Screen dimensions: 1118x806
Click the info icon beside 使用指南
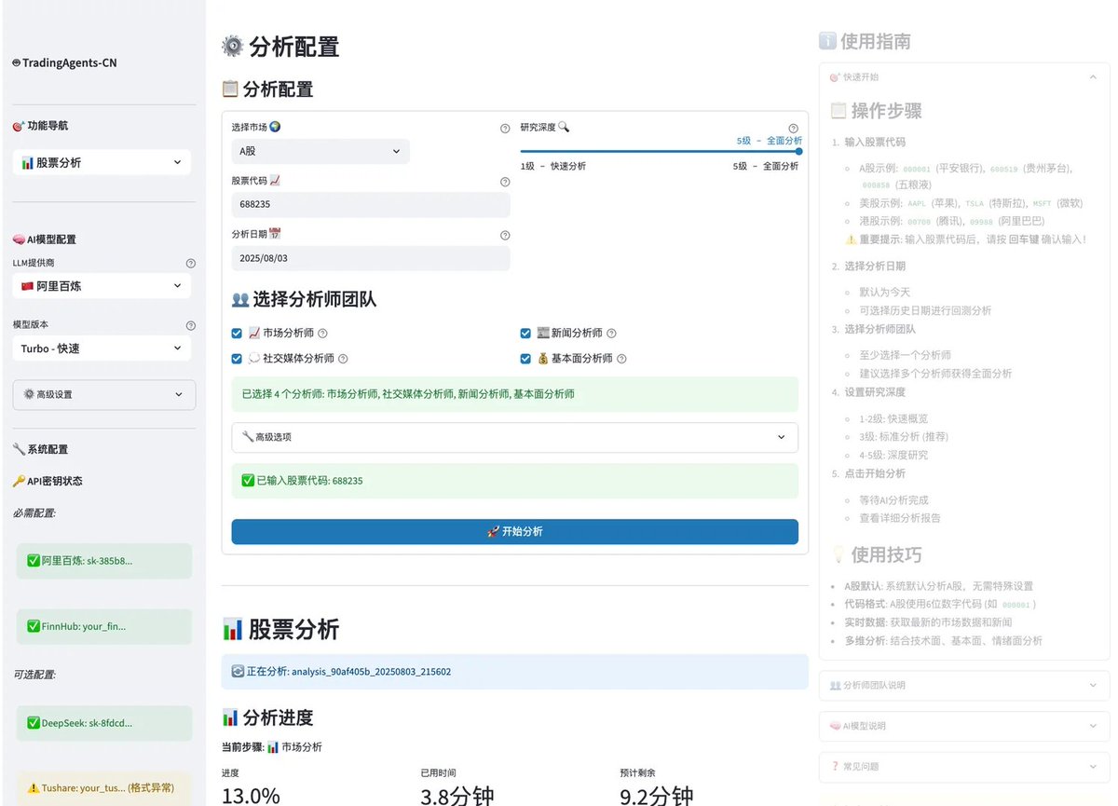coord(827,41)
